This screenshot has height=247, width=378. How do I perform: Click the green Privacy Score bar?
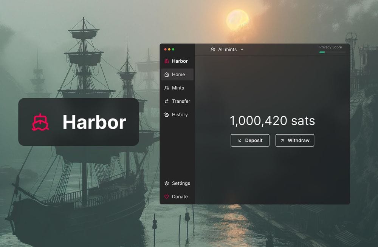click(x=322, y=52)
